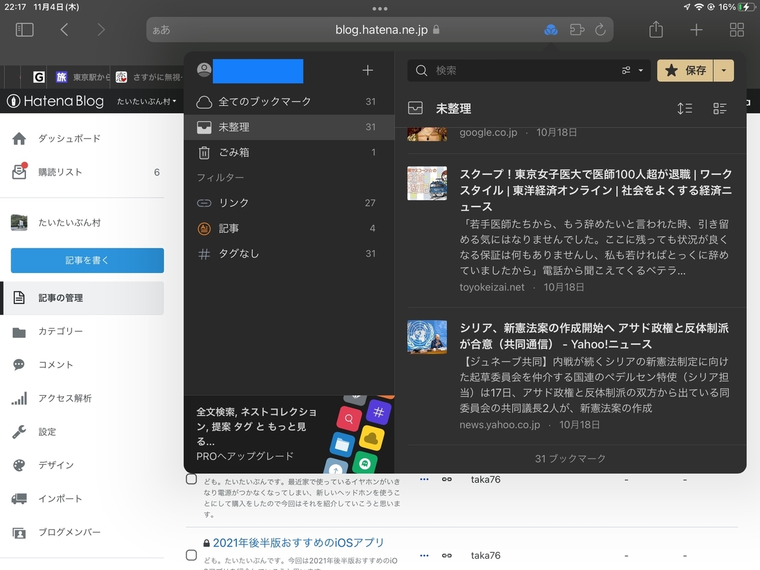Open デザイン in Hatena sidebar
This screenshot has width=760, height=570.
56,465
